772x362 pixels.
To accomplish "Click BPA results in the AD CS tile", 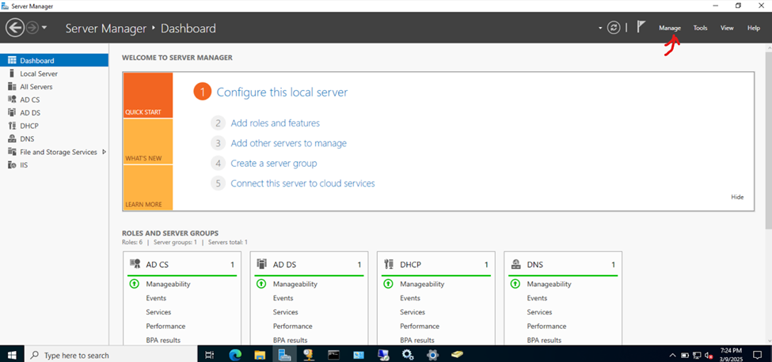I will (x=163, y=340).
